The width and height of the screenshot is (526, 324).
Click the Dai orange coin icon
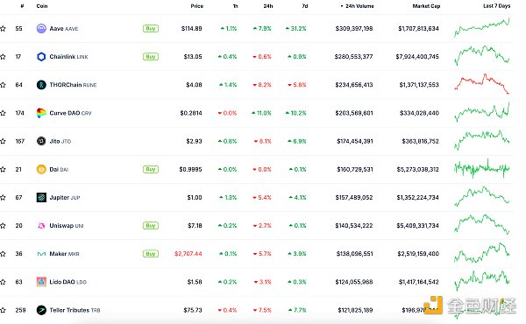tap(41, 169)
